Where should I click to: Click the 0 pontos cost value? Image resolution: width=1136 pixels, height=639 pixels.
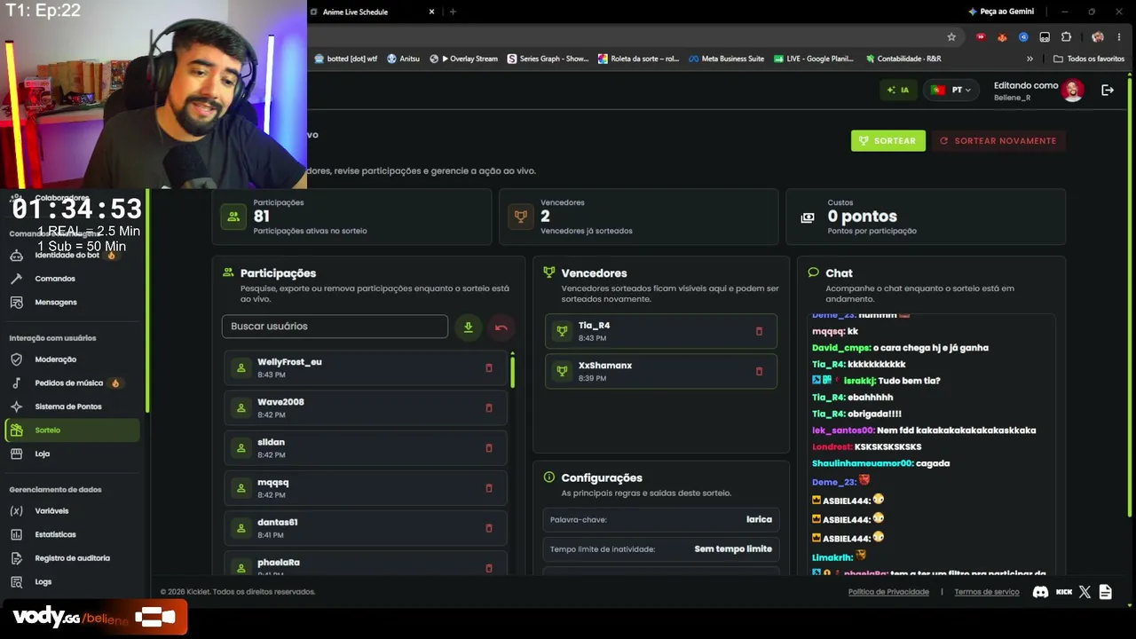tap(862, 217)
